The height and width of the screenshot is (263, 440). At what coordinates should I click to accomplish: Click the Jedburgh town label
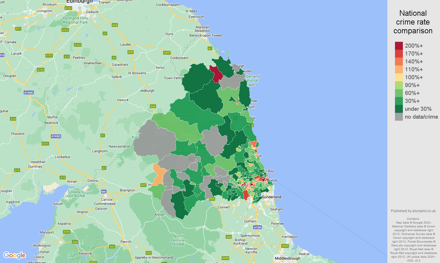click(x=147, y=91)
